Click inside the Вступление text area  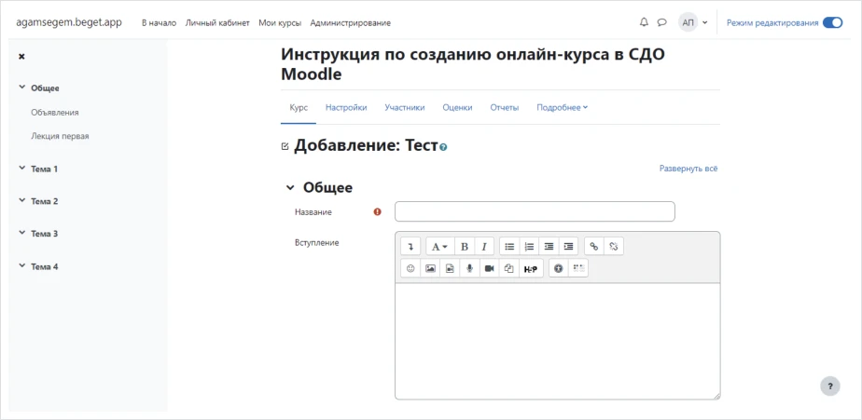(x=558, y=341)
